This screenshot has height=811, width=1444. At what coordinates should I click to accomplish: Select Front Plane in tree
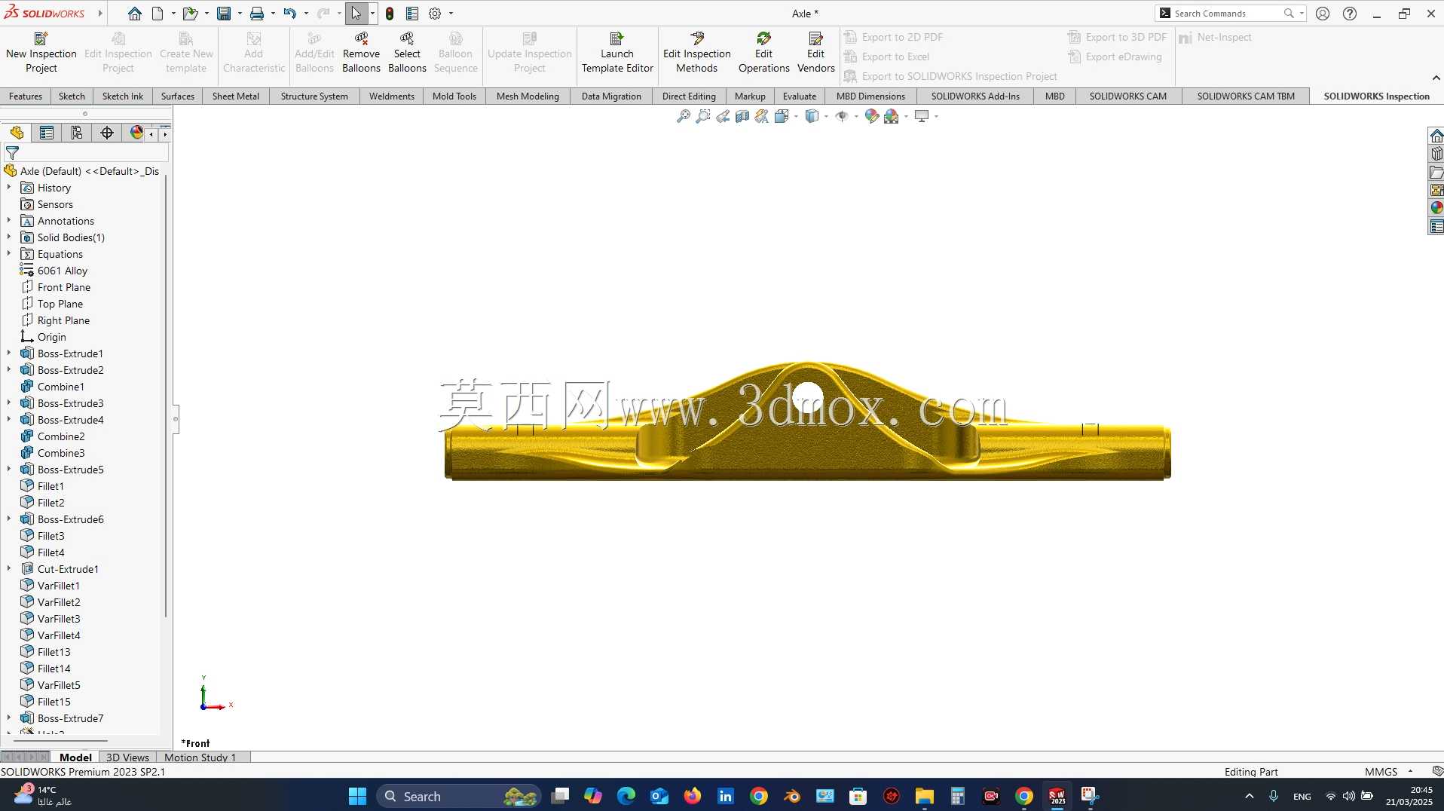(64, 287)
